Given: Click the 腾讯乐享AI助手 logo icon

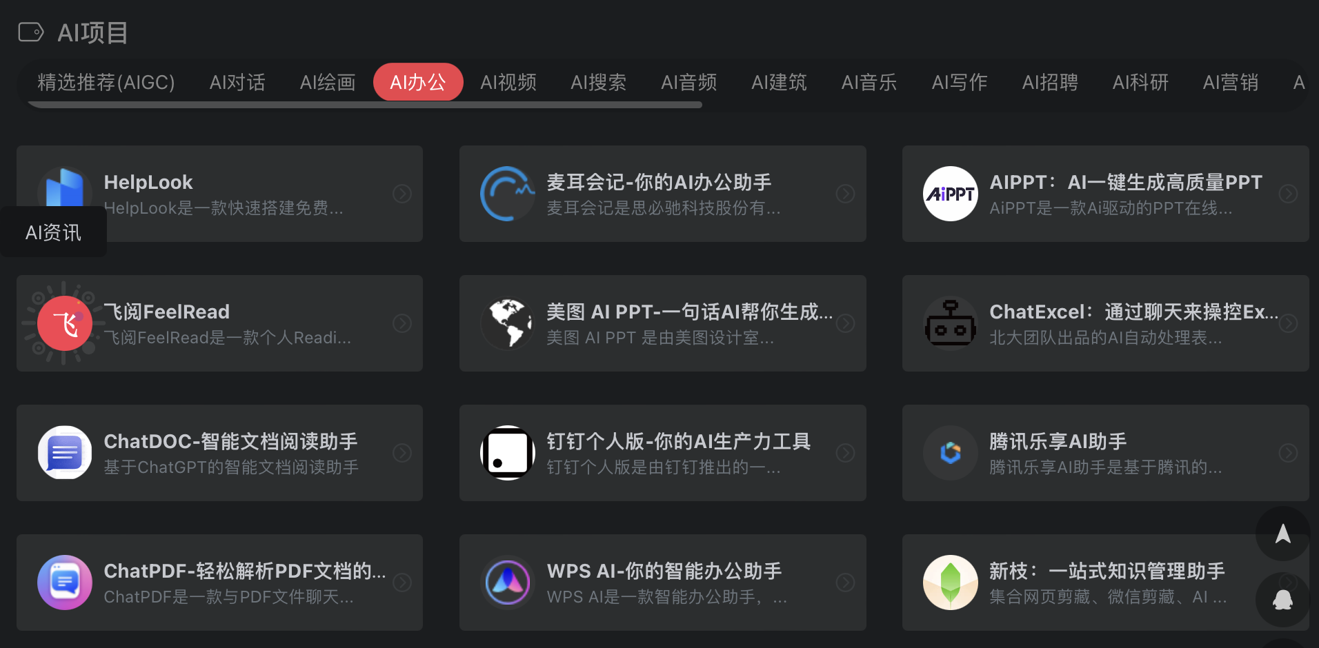Looking at the screenshot, I should coord(951,453).
